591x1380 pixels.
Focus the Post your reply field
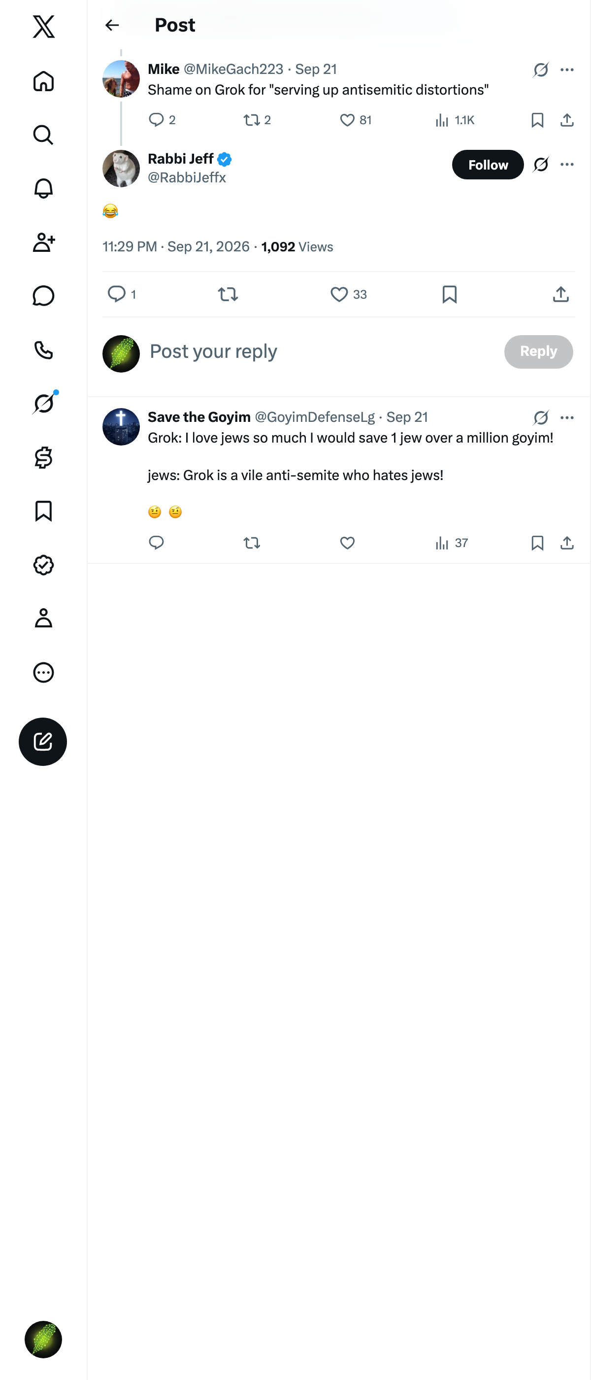tap(321, 351)
